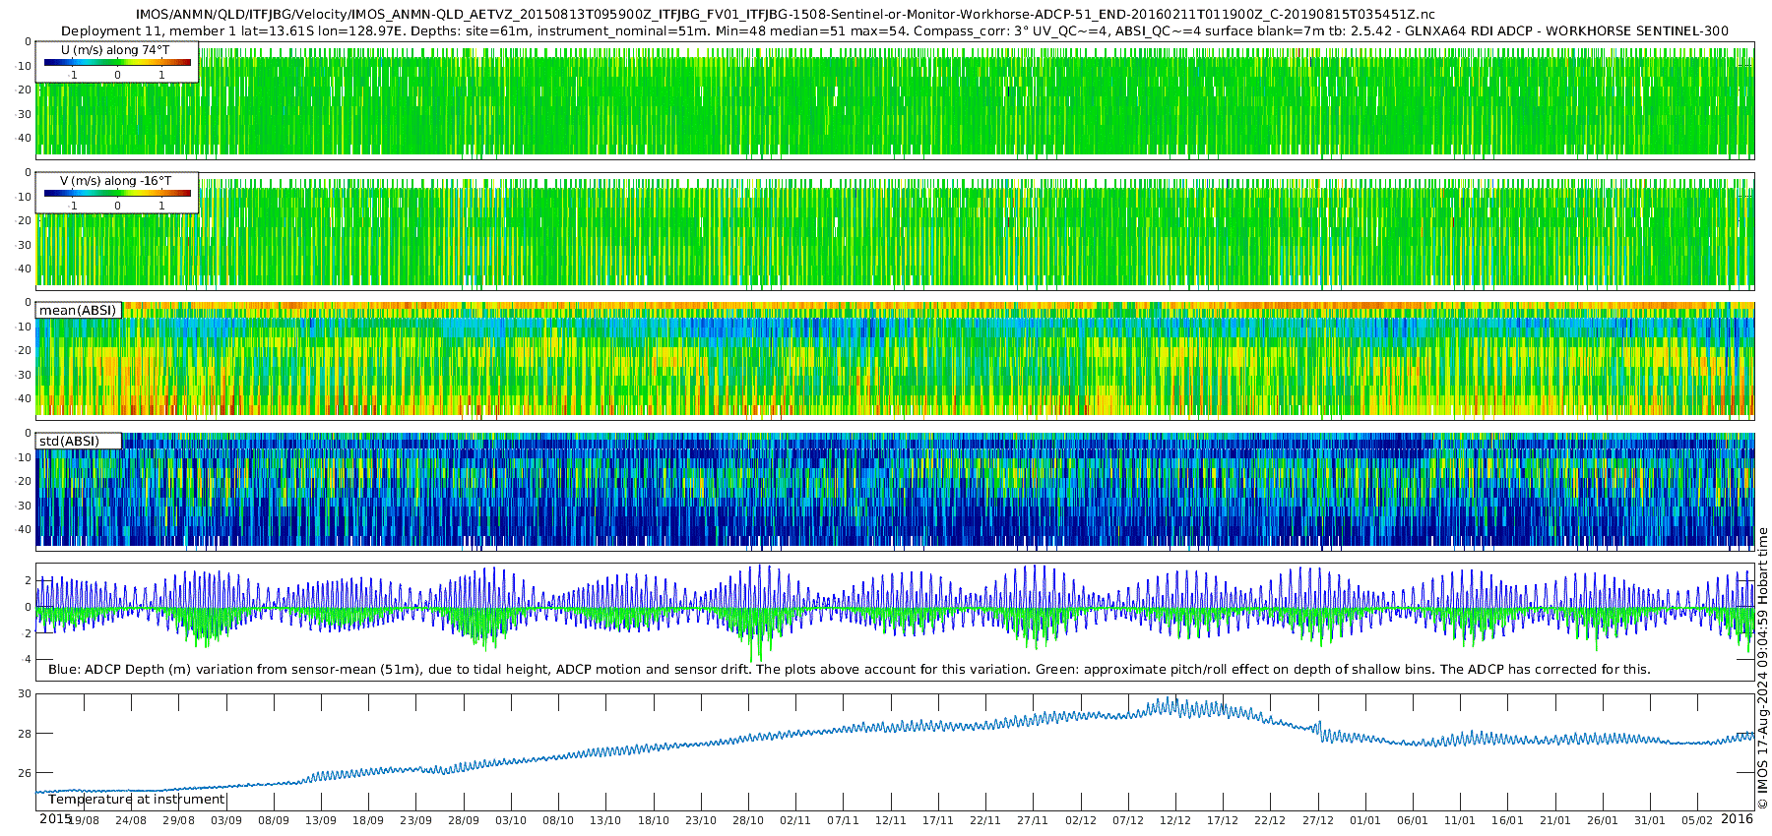
Task: Click the 2015 year label on axis
Action: click(55, 818)
